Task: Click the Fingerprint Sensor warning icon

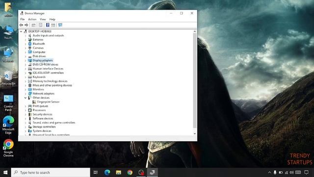Action: tap(34, 102)
